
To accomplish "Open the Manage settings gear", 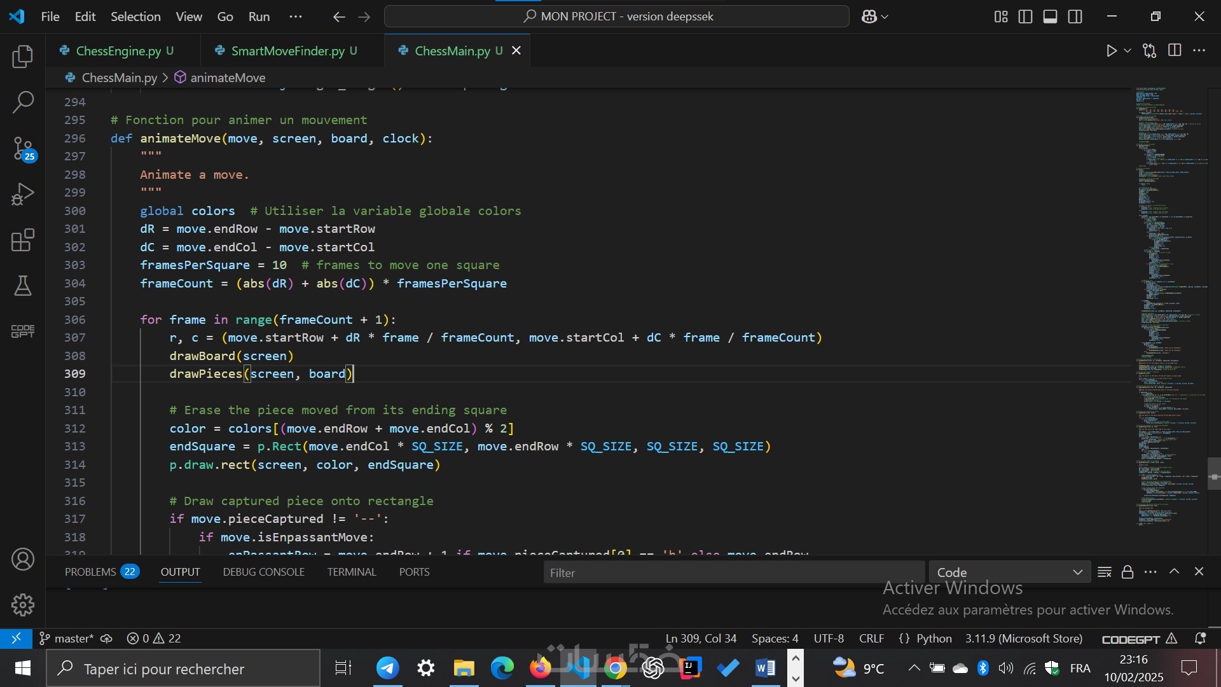I will [23, 605].
